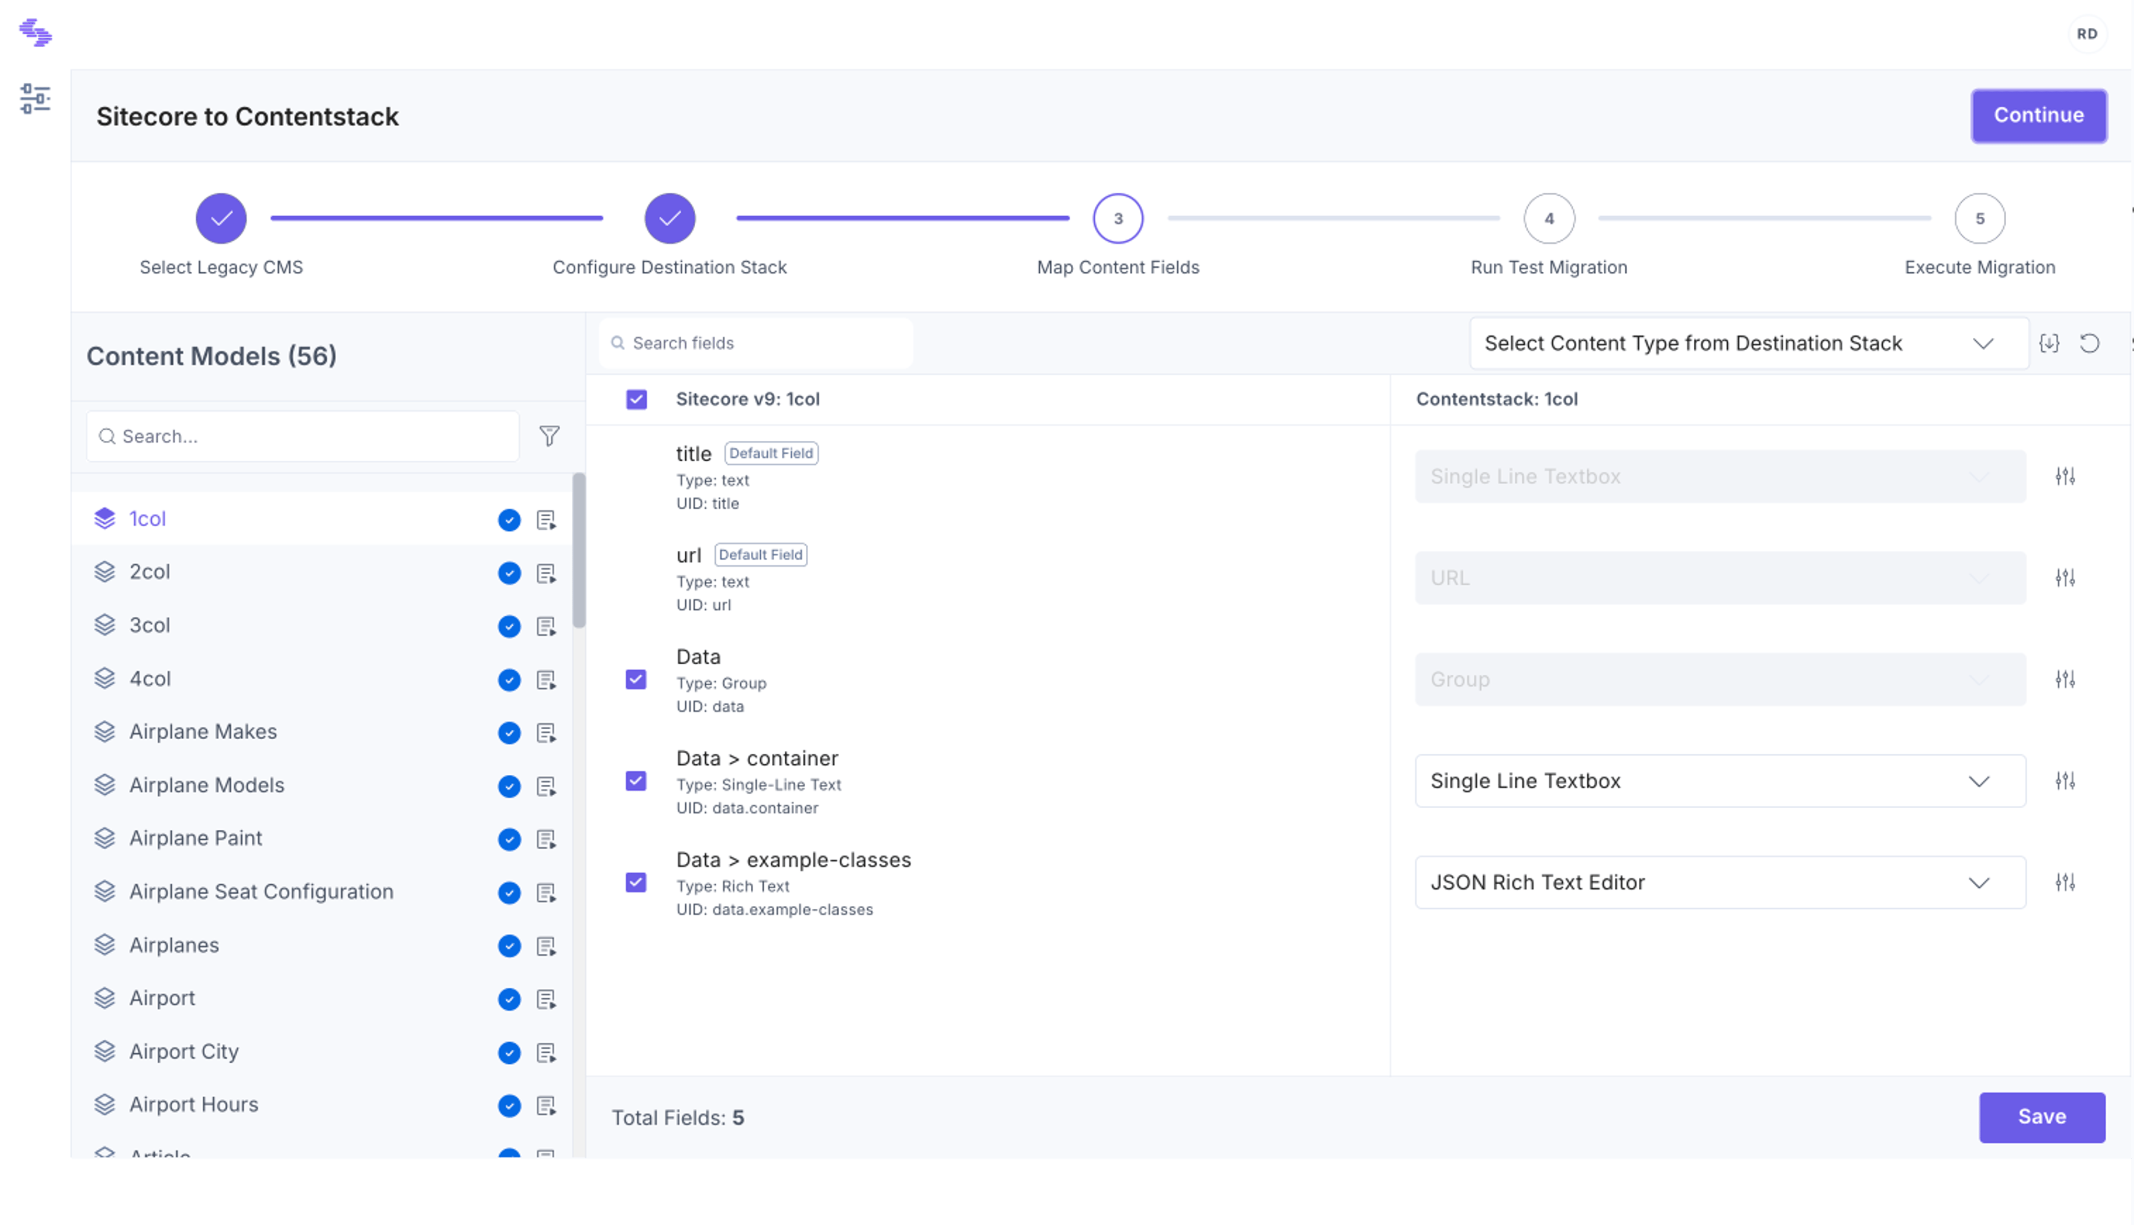
Task: Open Select Content Type from Destination Stack dropdown
Action: pos(1749,343)
